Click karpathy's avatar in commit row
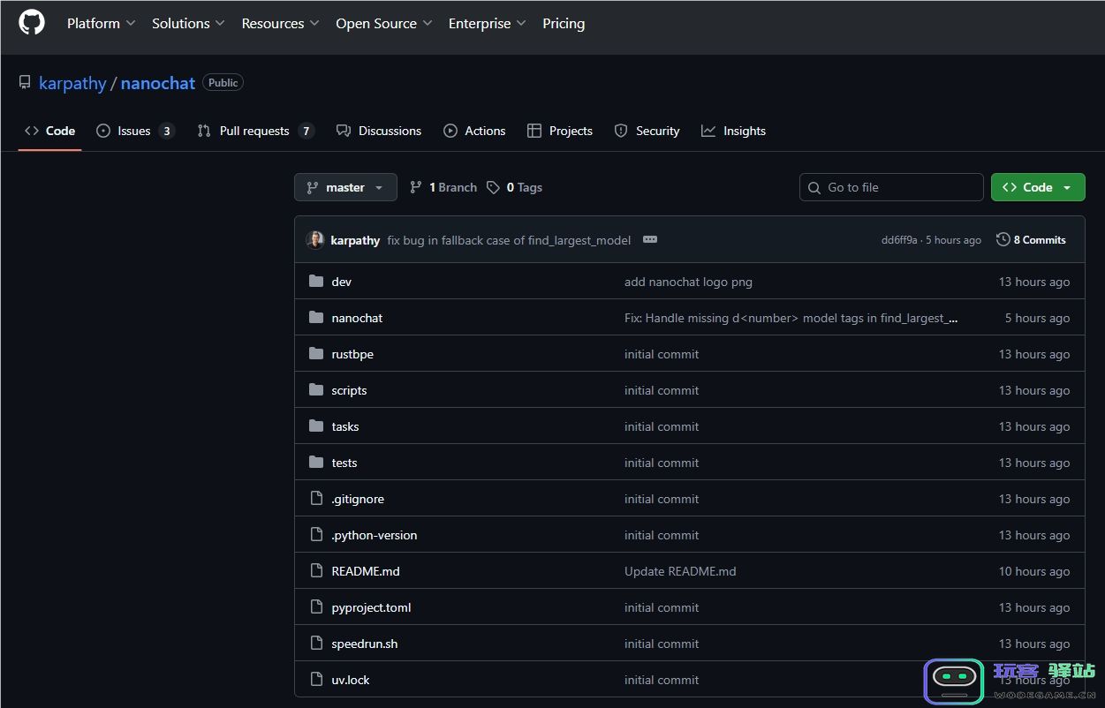This screenshot has height=708, width=1105. pyautogui.click(x=315, y=240)
